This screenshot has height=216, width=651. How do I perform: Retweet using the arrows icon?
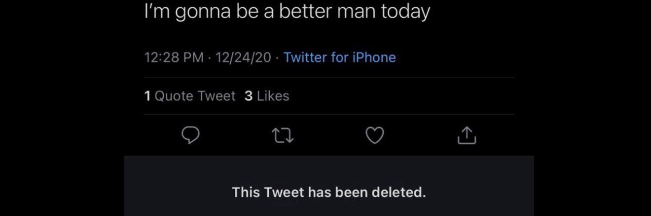(283, 136)
